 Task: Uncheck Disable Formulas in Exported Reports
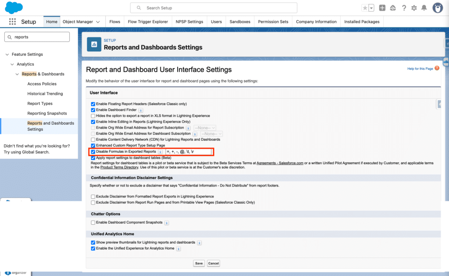[93, 152]
